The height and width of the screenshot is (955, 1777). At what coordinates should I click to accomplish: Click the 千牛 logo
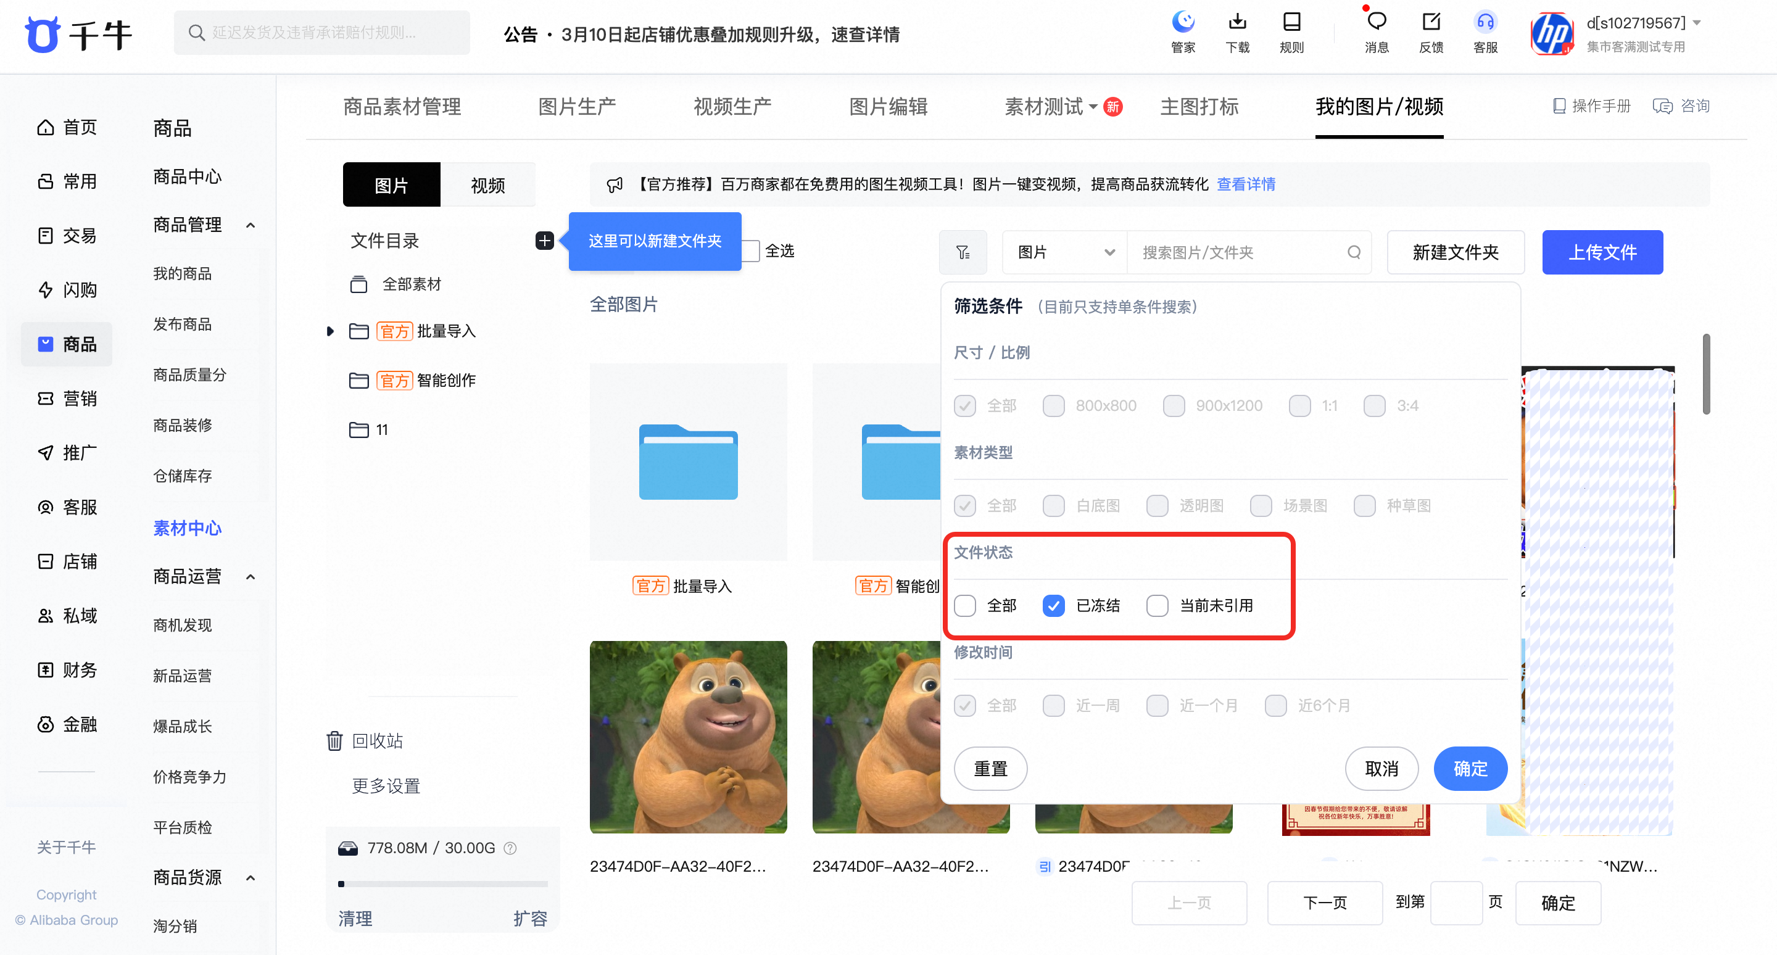click(78, 34)
